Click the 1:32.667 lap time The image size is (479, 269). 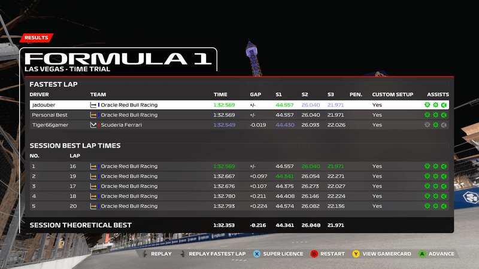pyautogui.click(x=224, y=176)
